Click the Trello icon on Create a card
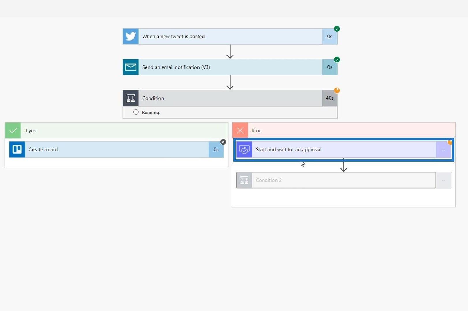 click(17, 149)
